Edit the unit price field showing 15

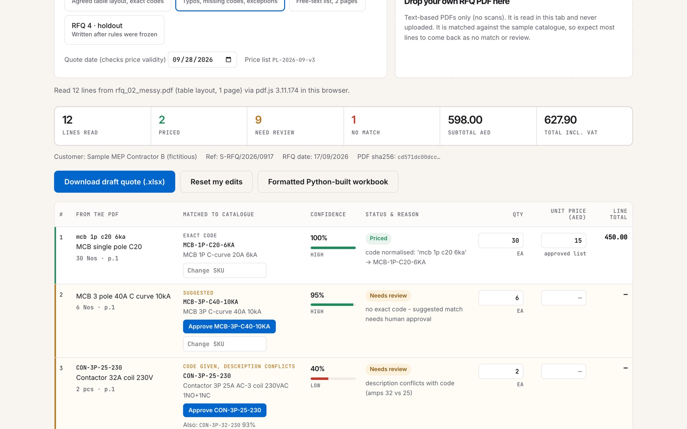coord(563,241)
